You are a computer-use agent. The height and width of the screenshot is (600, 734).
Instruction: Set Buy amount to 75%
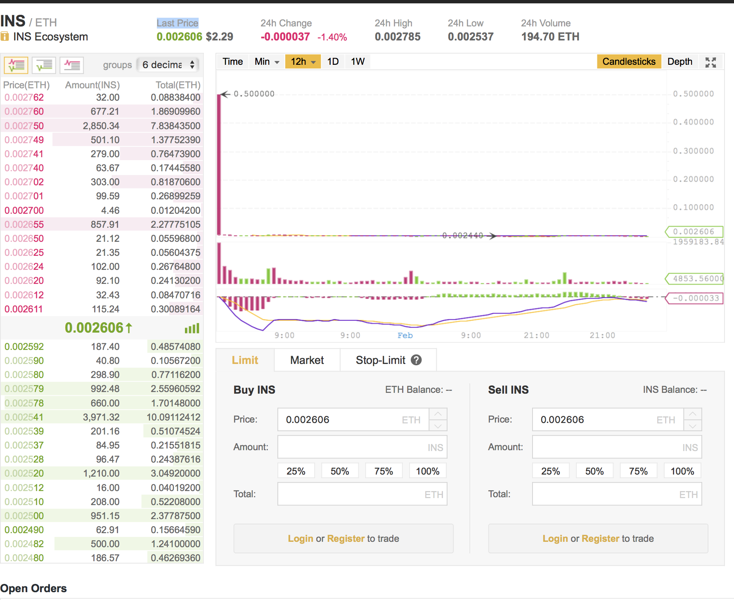tap(384, 471)
